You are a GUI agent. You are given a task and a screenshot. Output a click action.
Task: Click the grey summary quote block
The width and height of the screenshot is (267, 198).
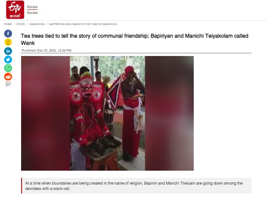136,186
